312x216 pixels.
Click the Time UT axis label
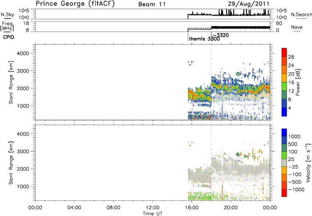(x=152, y=214)
